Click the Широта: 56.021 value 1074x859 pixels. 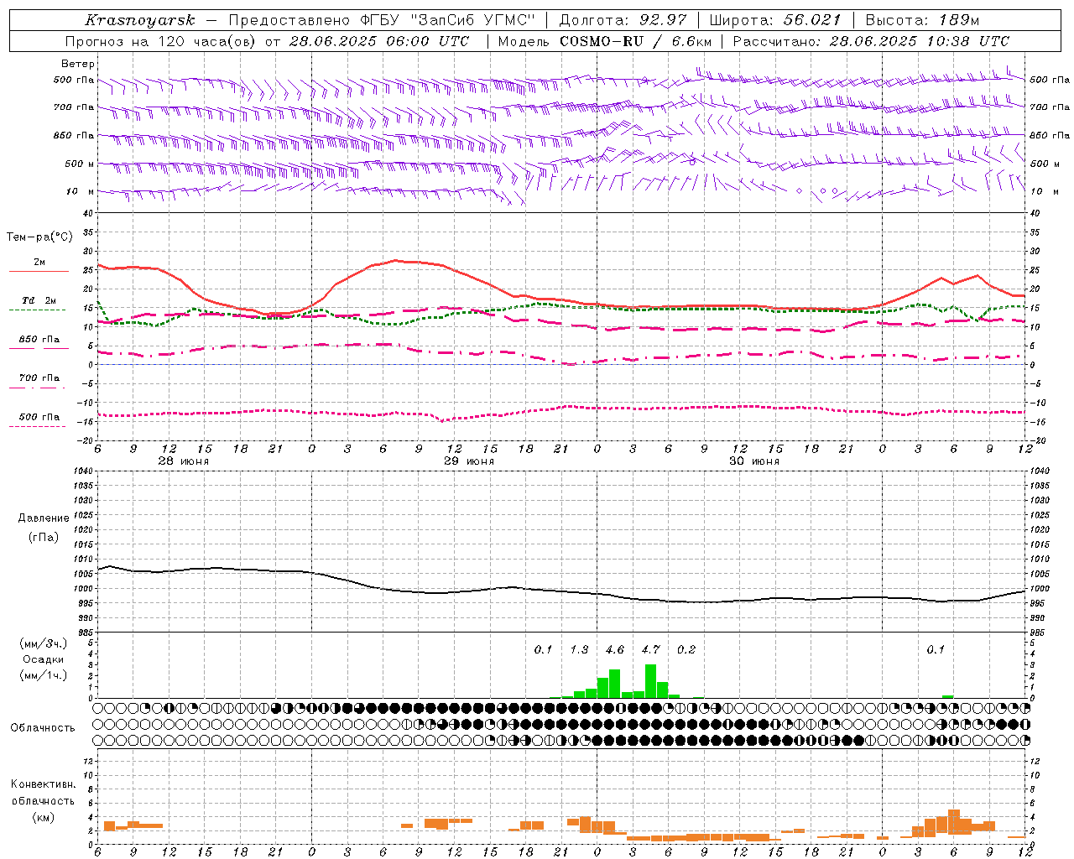click(x=775, y=20)
